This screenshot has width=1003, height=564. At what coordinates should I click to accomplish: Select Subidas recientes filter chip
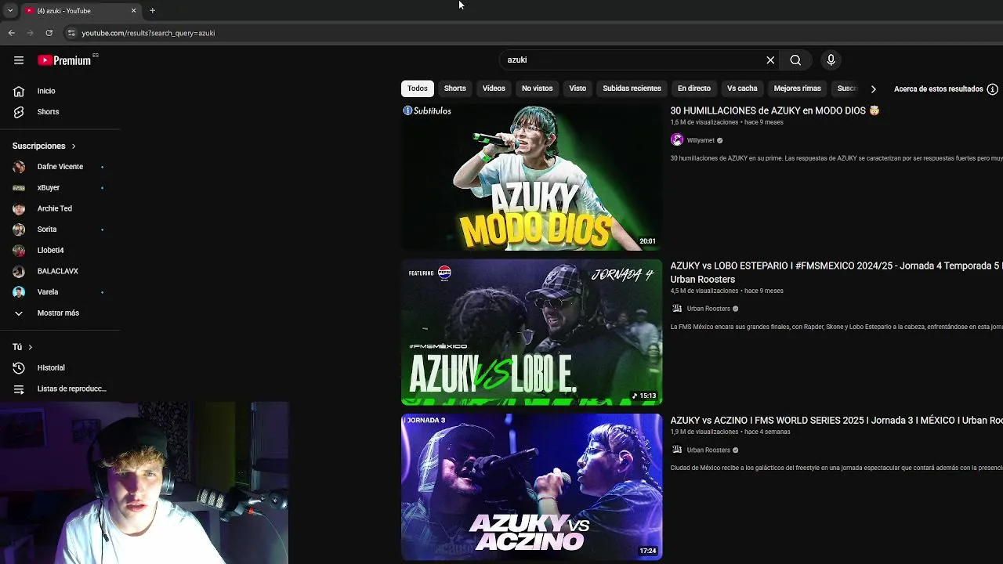coord(632,89)
